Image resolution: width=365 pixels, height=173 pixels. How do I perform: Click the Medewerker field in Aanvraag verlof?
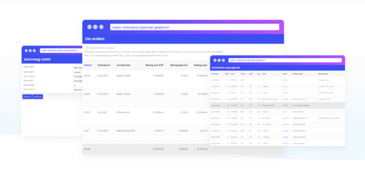pyautogui.click(x=77, y=68)
